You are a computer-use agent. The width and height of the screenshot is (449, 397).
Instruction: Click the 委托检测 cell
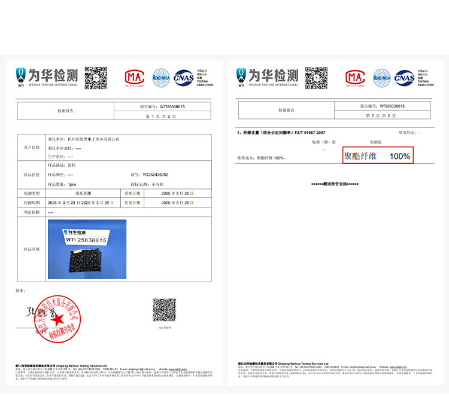point(83,193)
